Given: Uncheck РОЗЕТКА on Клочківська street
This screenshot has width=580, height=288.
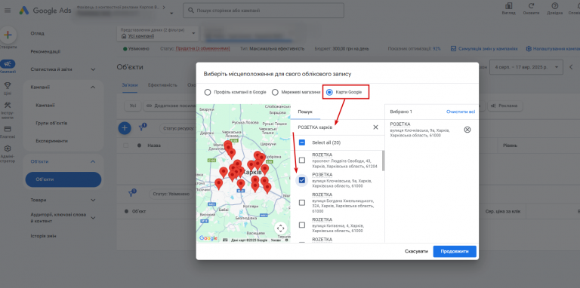Looking at the screenshot, I should 302,180.
